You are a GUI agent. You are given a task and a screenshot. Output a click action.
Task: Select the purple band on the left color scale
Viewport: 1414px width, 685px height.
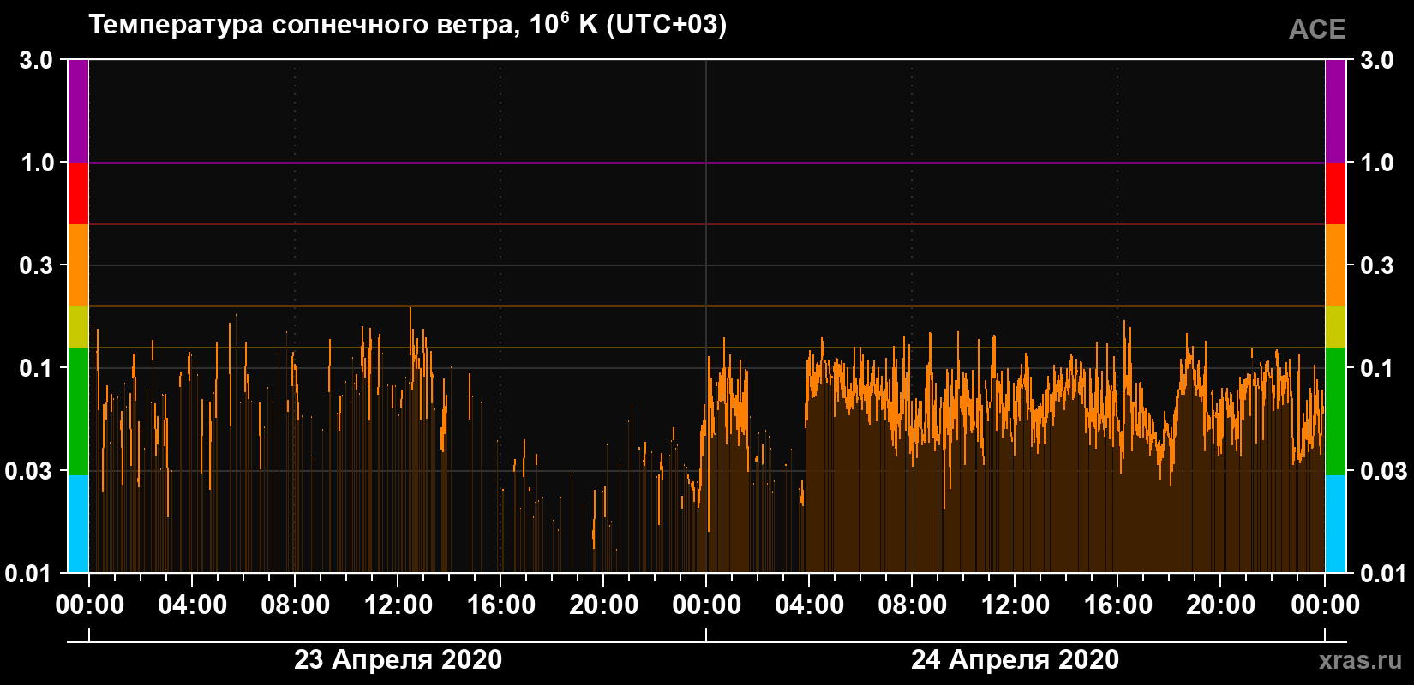click(x=78, y=111)
